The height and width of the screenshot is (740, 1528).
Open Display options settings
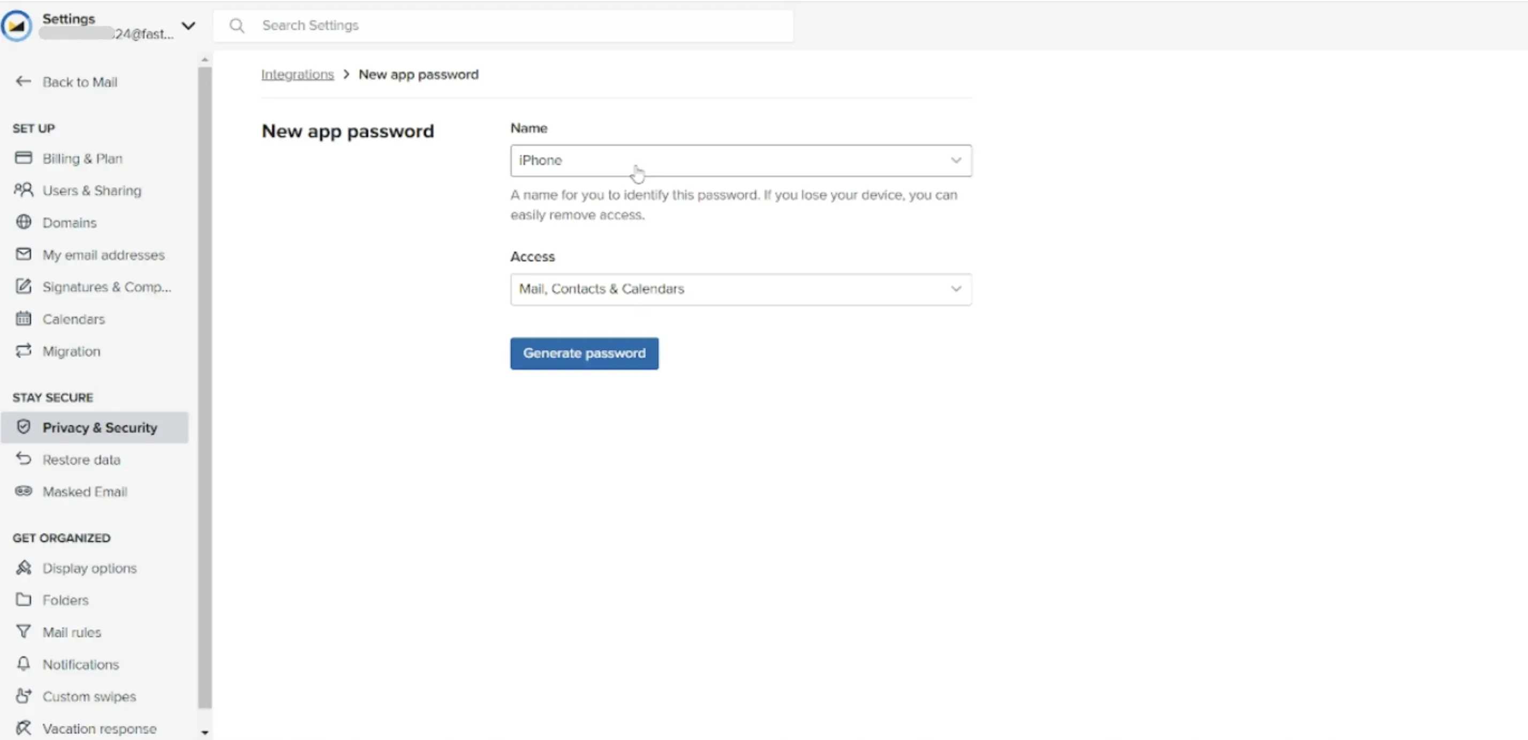pos(89,569)
